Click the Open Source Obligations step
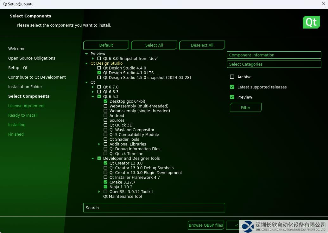The image size is (328, 233). pyautogui.click(x=32, y=58)
